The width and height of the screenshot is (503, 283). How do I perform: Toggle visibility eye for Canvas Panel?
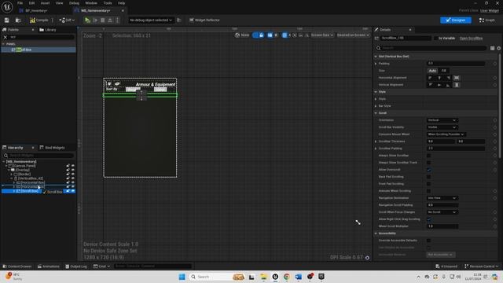[x=73, y=166]
